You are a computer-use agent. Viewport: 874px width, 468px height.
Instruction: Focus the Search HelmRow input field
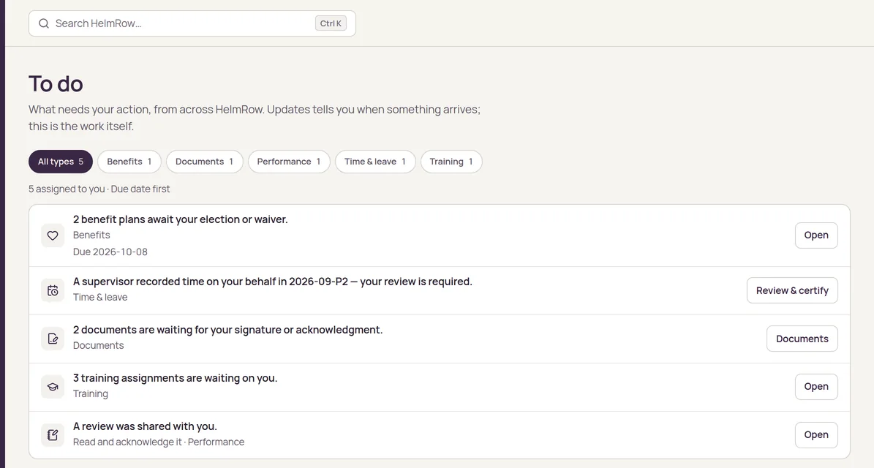192,23
